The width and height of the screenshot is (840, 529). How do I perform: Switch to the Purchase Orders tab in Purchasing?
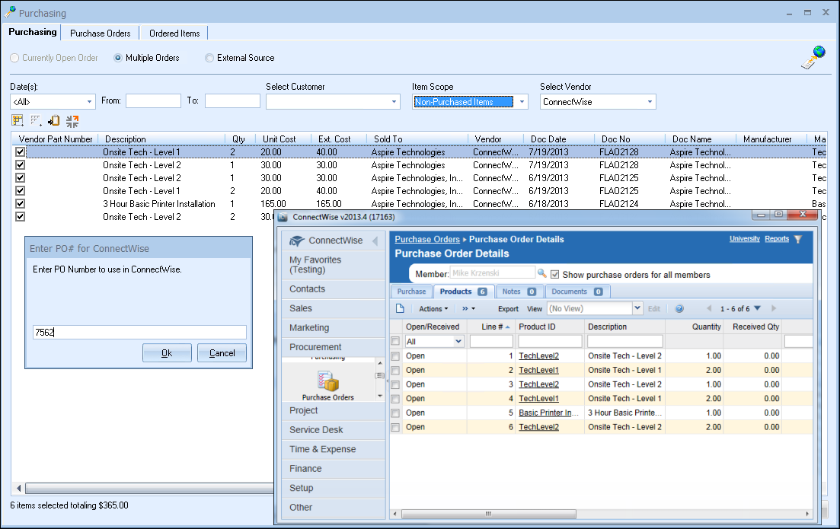101,33
